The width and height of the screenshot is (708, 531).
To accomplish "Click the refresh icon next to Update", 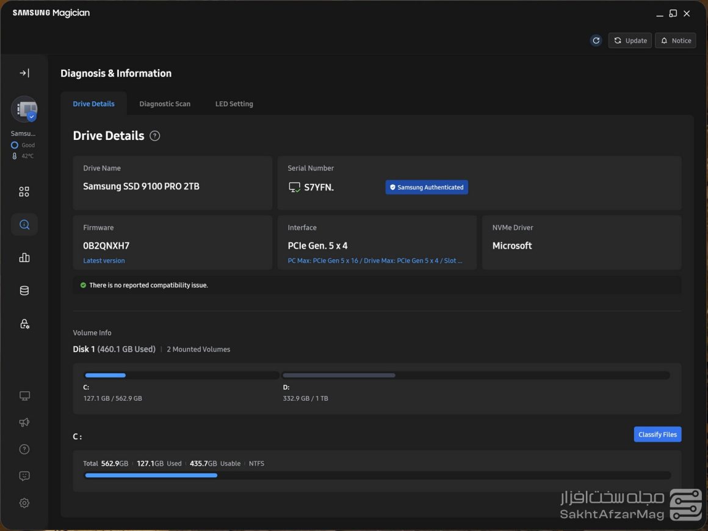I will (x=596, y=40).
